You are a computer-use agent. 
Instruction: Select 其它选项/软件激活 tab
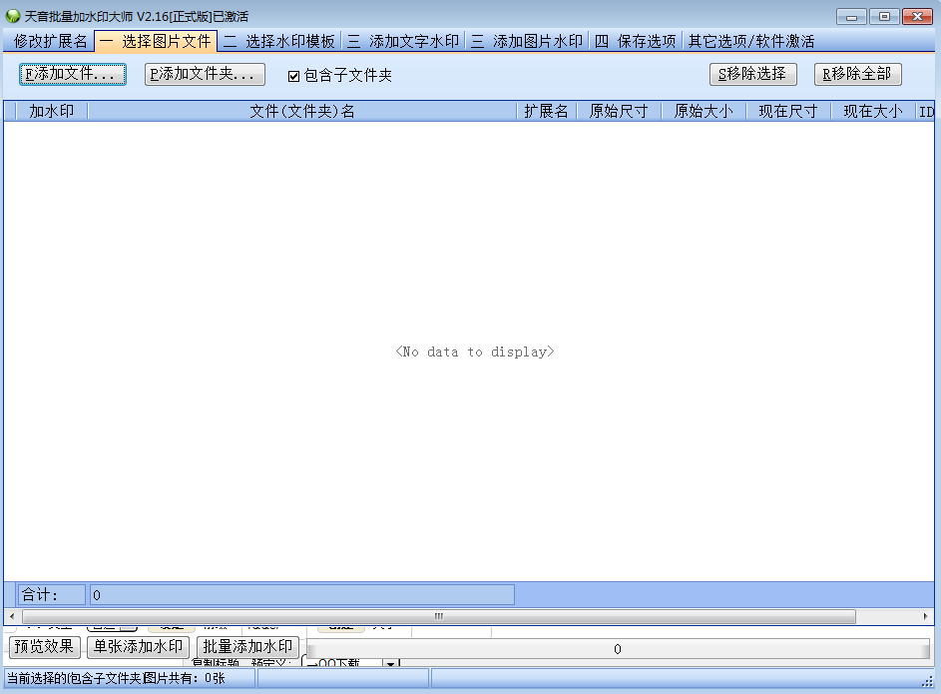tap(751, 41)
